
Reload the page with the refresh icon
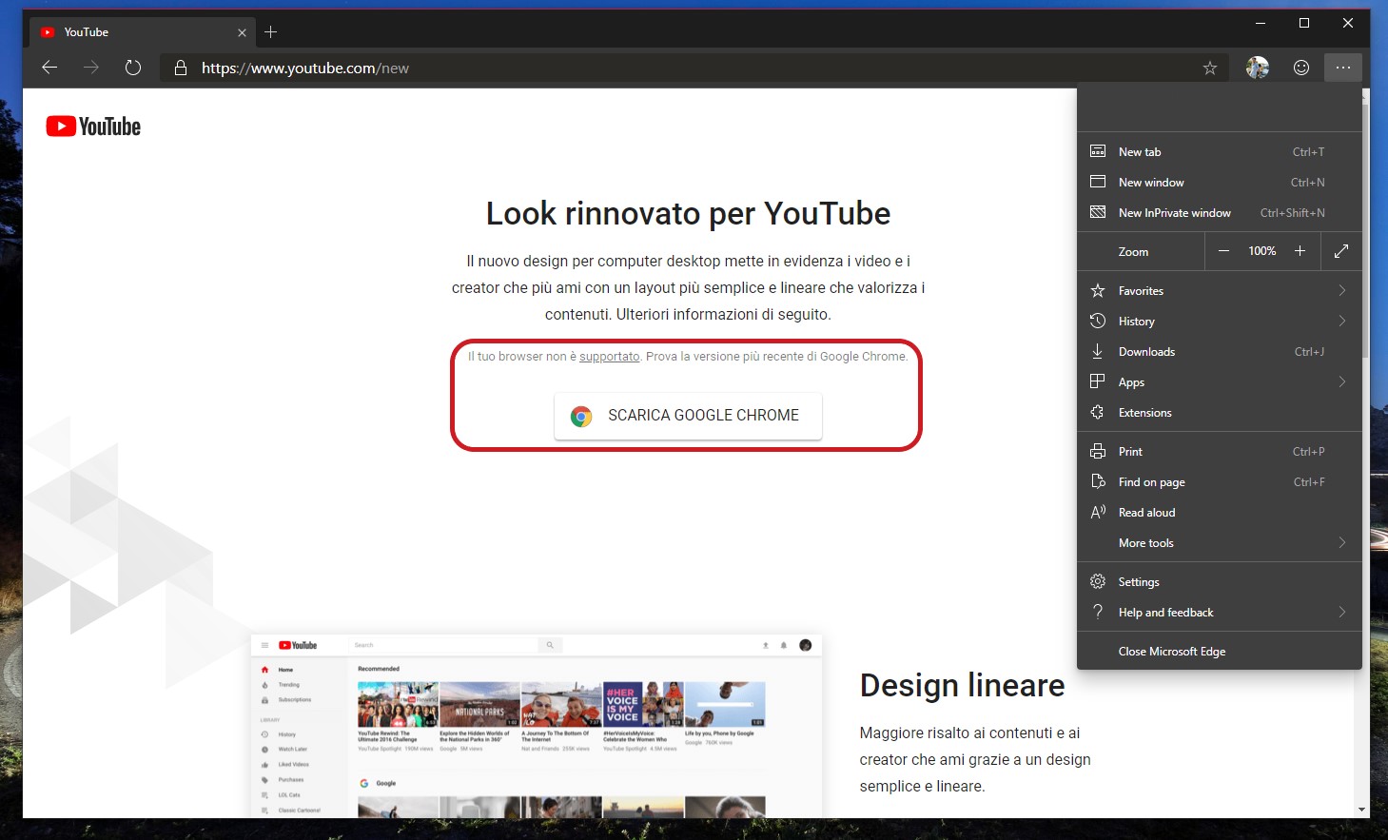[133, 68]
